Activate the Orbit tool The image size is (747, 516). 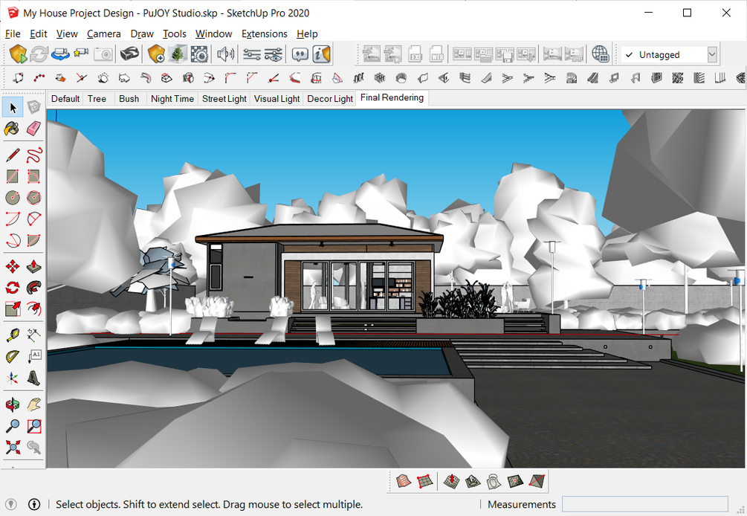click(x=13, y=404)
